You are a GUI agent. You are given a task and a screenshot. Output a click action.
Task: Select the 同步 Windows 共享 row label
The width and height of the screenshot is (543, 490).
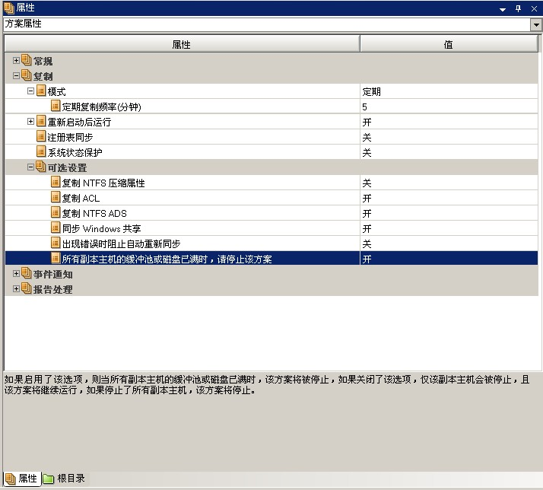point(101,229)
